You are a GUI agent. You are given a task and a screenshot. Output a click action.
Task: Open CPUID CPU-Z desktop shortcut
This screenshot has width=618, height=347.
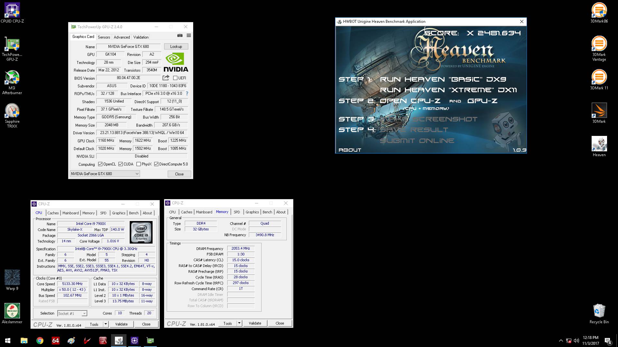click(x=12, y=13)
